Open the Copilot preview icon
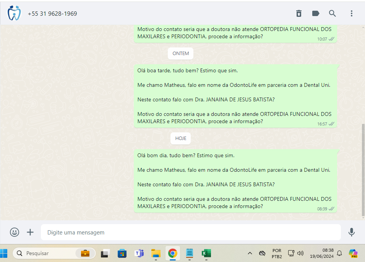The width and height of the screenshot is (365, 262). click(x=353, y=253)
